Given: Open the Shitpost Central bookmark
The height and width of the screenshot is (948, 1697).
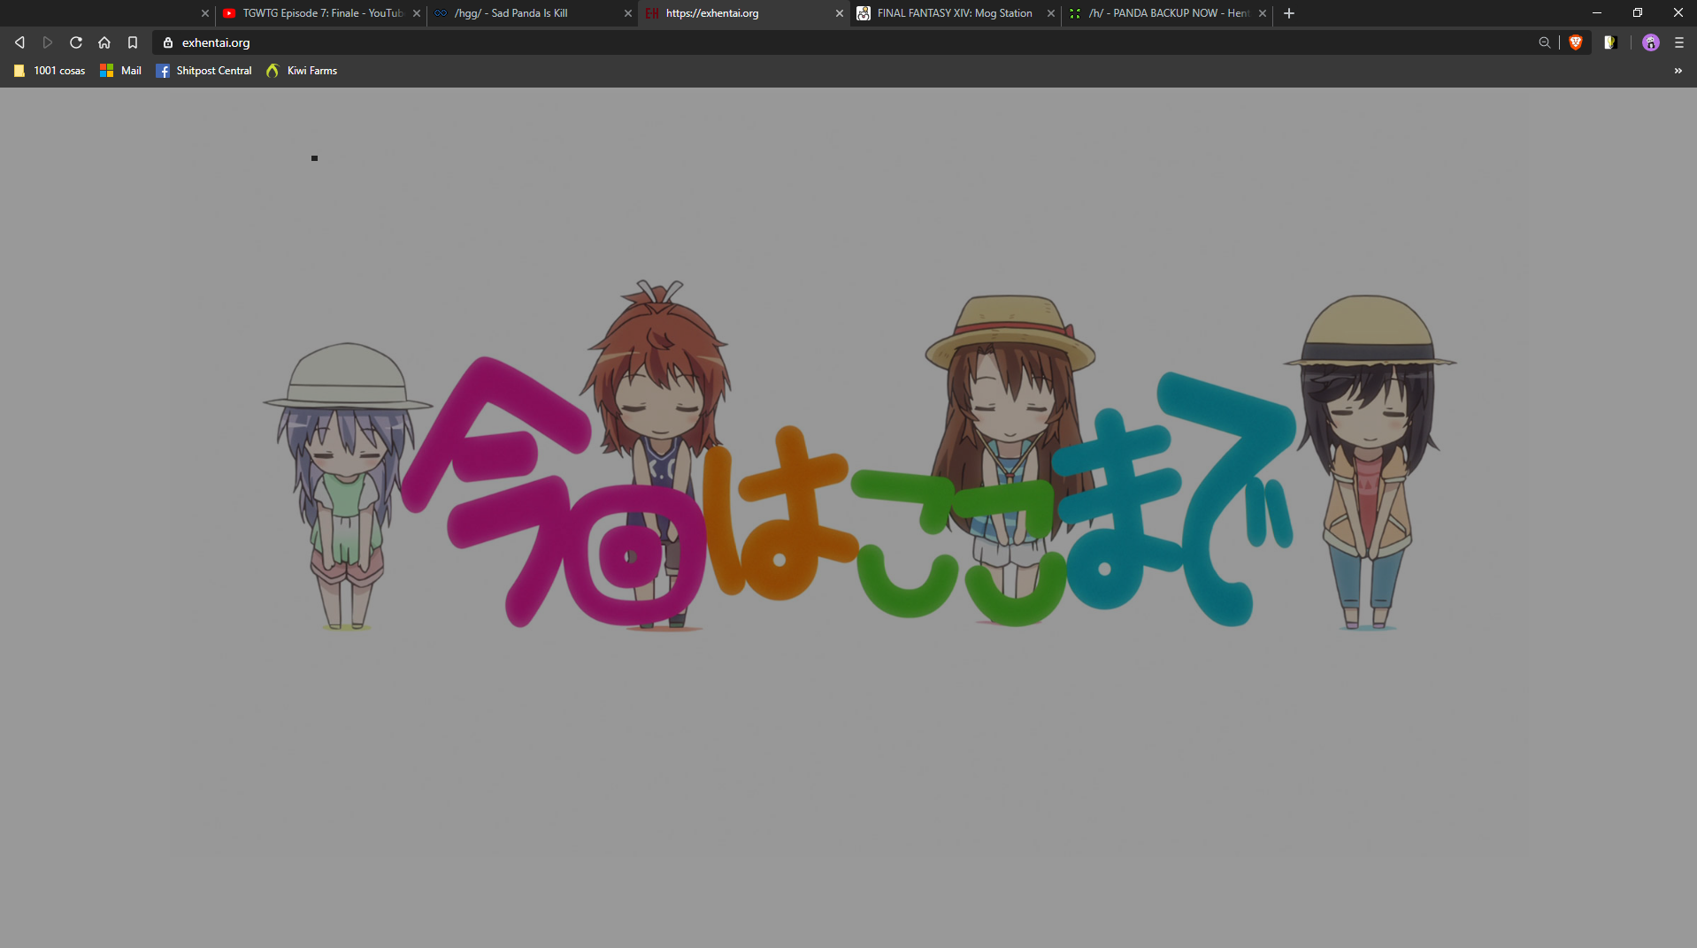Looking at the screenshot, I should (203, 71).
